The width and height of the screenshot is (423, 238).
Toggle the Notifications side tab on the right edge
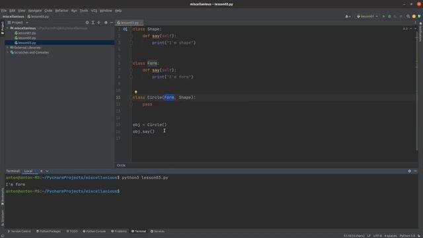pos(420,32)
